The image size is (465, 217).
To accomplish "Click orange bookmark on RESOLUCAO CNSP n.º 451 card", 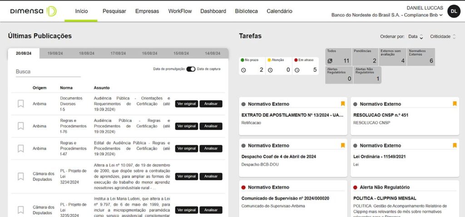I will click(x=455, y=104).
